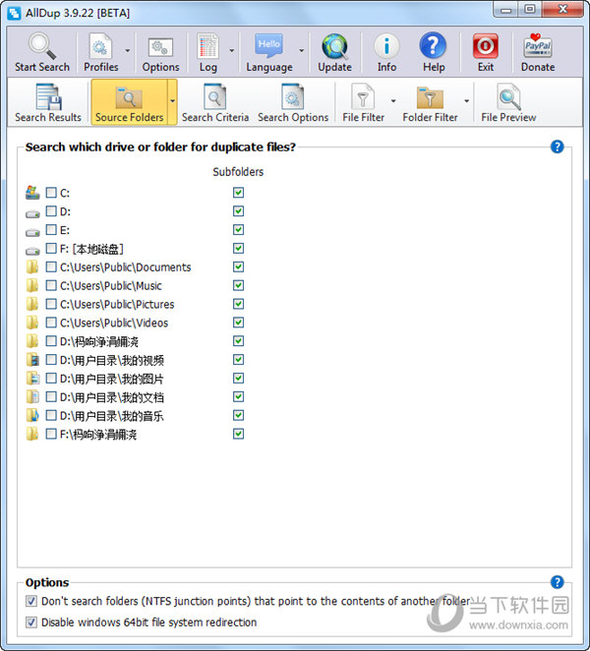Check the C: drive checkbox
Screen dimensions: 590x651
(51, 192)
